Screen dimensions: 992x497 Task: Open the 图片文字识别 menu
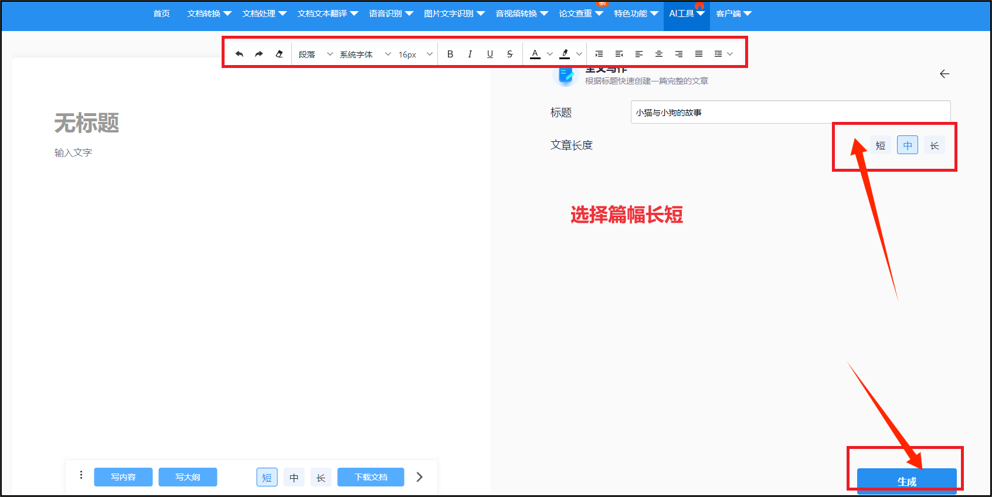coord(454,13)
